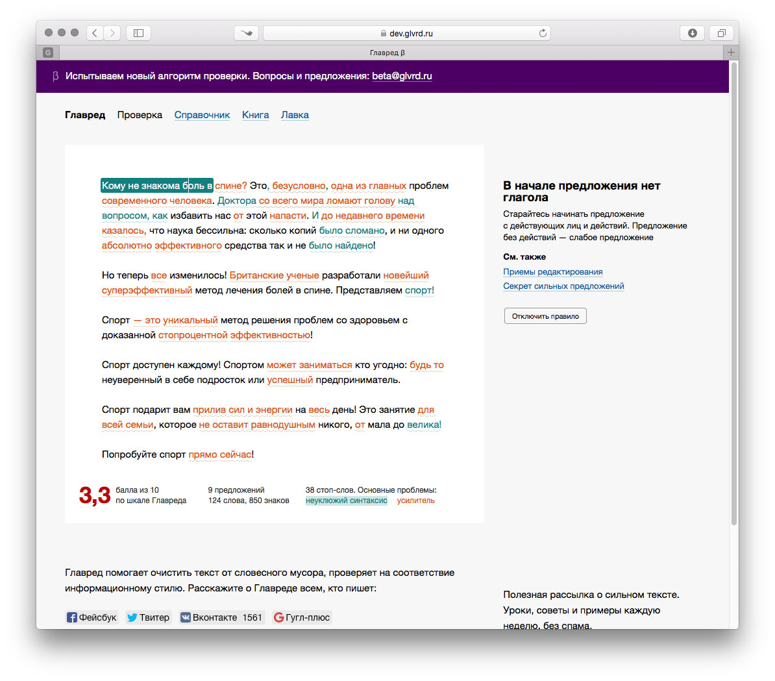Show the Safari sidebar
Viewport: 775px width, 681px height.
coord(138,33)
